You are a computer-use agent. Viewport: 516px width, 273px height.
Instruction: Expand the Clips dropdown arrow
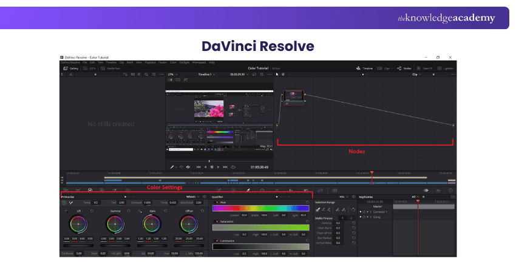(392, 69)
